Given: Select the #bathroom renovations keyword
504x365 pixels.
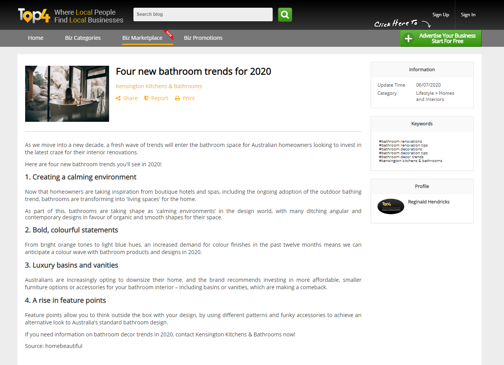Looking at the screenshot, I should [x=400, y=142].
